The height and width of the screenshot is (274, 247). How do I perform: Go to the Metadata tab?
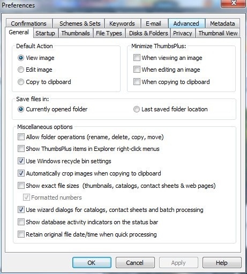[x=222, y=24]
